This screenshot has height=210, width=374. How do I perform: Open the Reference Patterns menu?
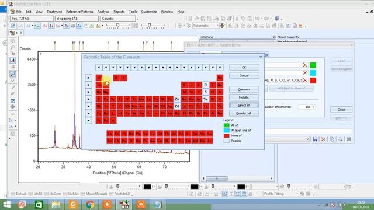79,12
